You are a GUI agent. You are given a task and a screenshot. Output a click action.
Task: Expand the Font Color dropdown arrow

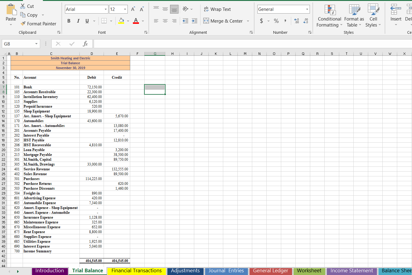pos(143,21)
